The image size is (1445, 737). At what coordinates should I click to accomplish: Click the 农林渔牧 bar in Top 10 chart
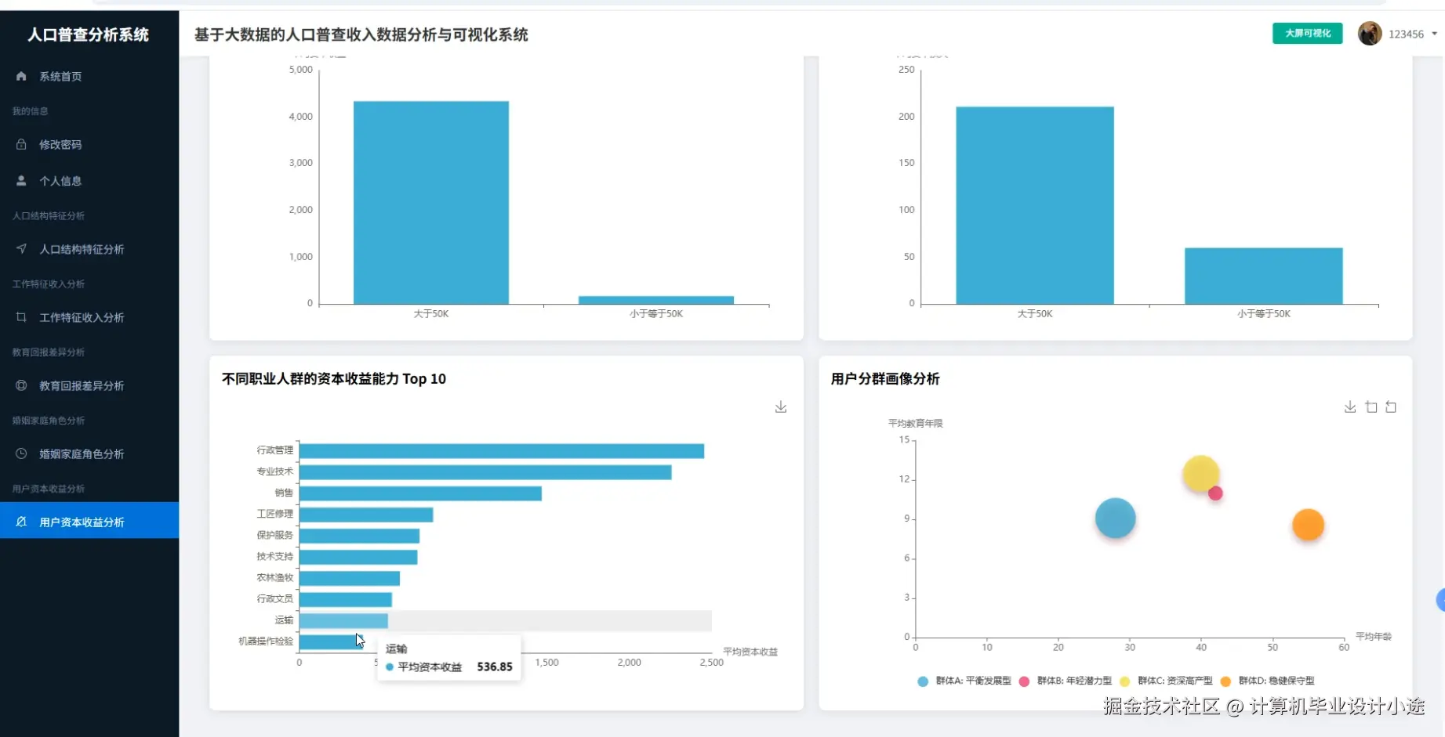click(x=350, y=579)
